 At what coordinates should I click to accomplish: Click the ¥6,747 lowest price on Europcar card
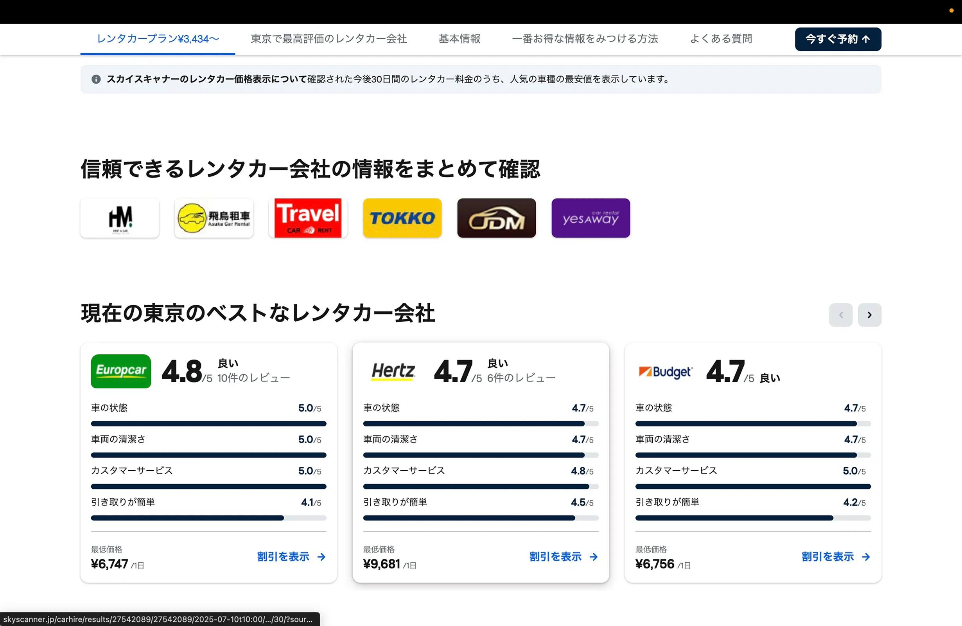[x=109, y=564]
